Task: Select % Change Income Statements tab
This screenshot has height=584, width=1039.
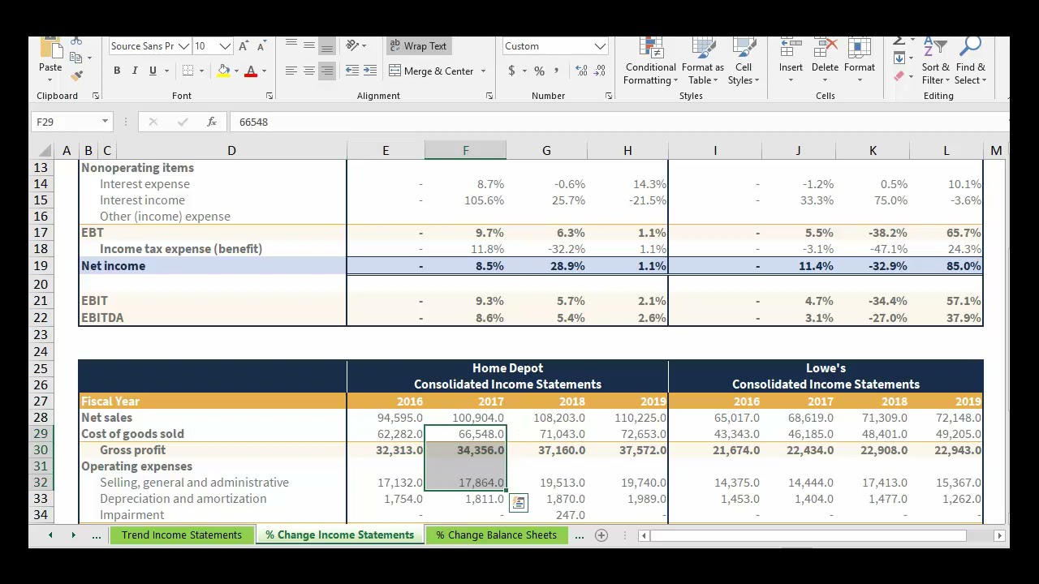Action: pyautogui.click(x=339, y=535)
